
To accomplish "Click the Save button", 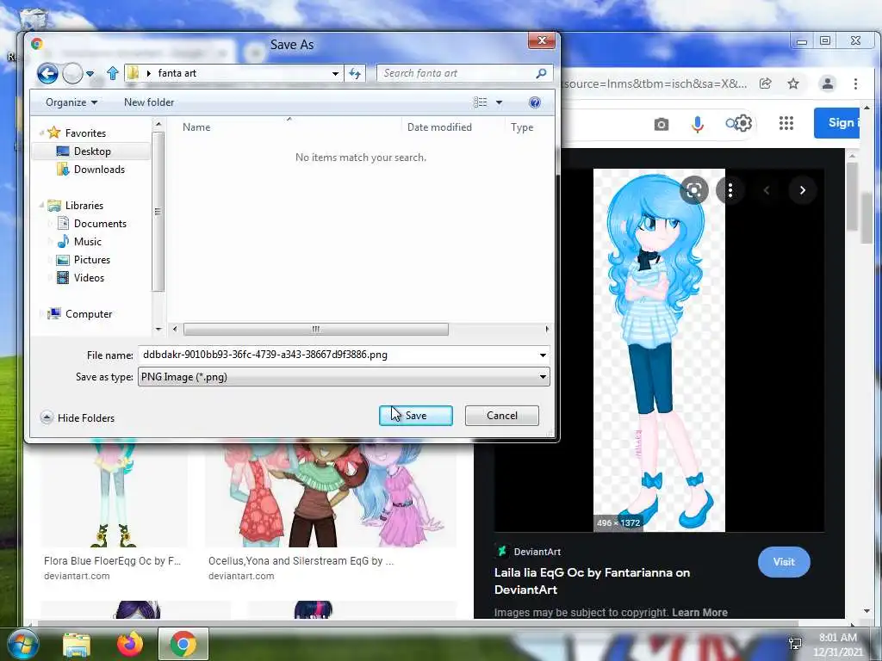I will 416,416.
